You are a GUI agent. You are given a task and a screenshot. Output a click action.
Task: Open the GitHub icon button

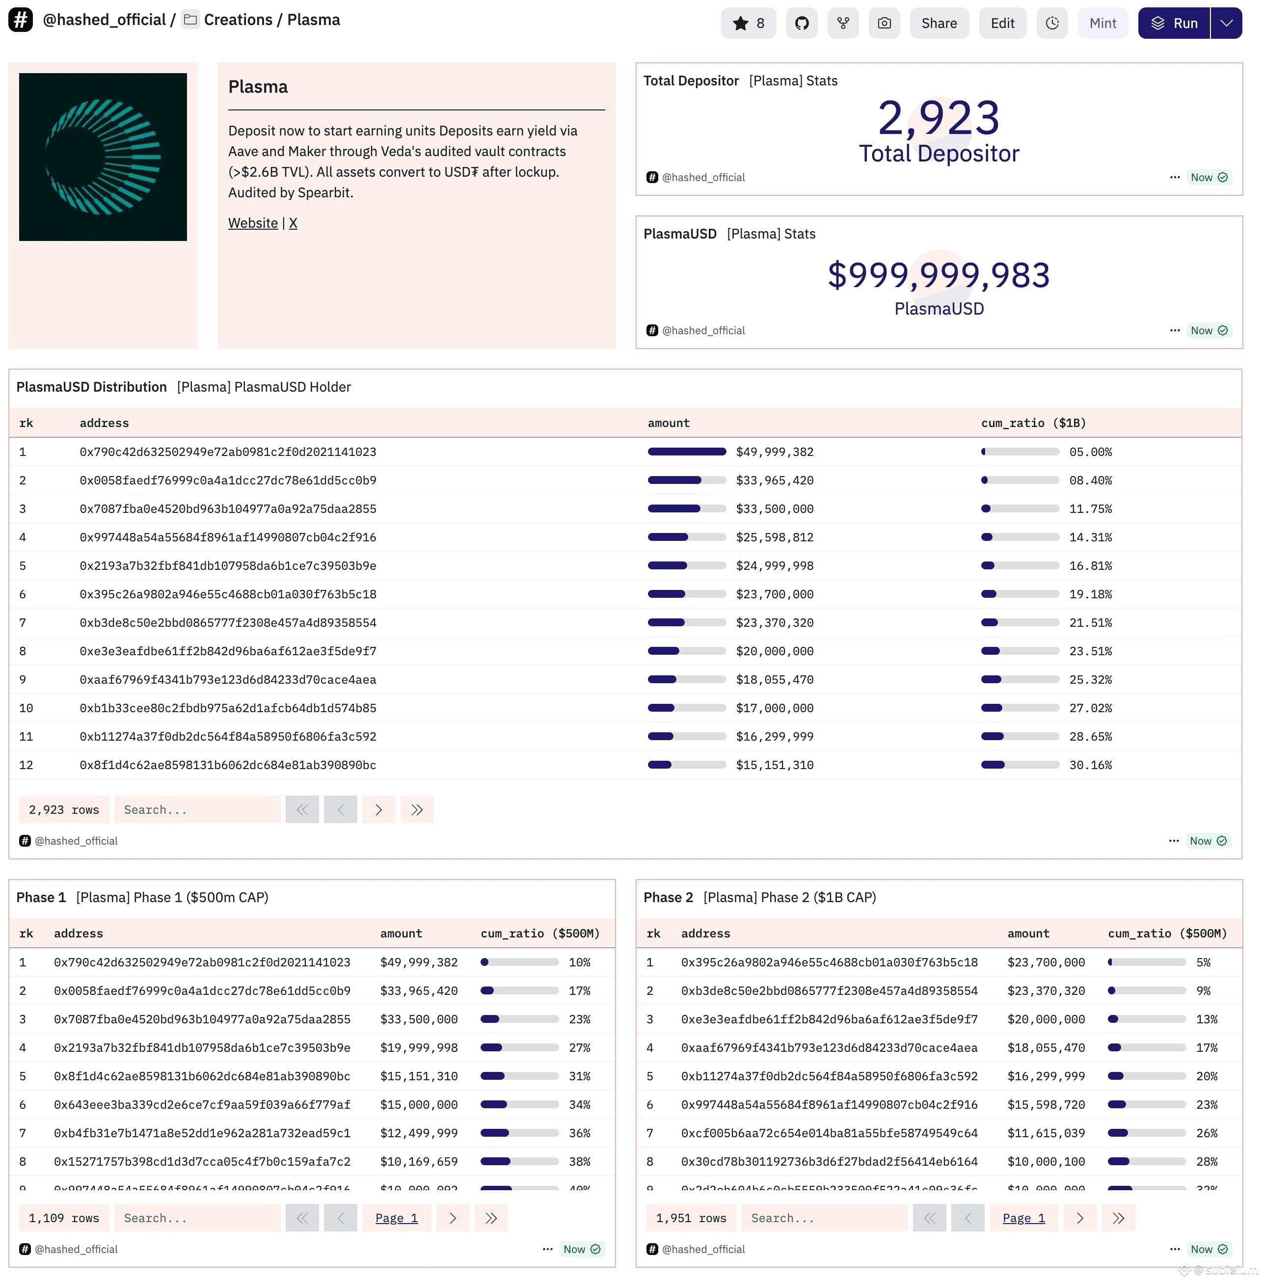point(802,23)
